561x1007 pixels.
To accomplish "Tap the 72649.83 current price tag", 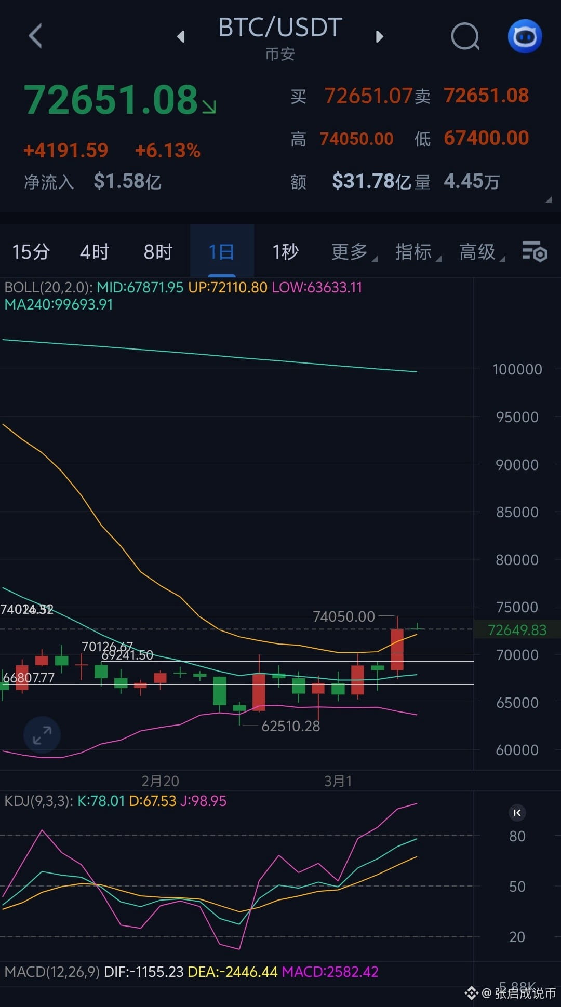I will point(517,630).
